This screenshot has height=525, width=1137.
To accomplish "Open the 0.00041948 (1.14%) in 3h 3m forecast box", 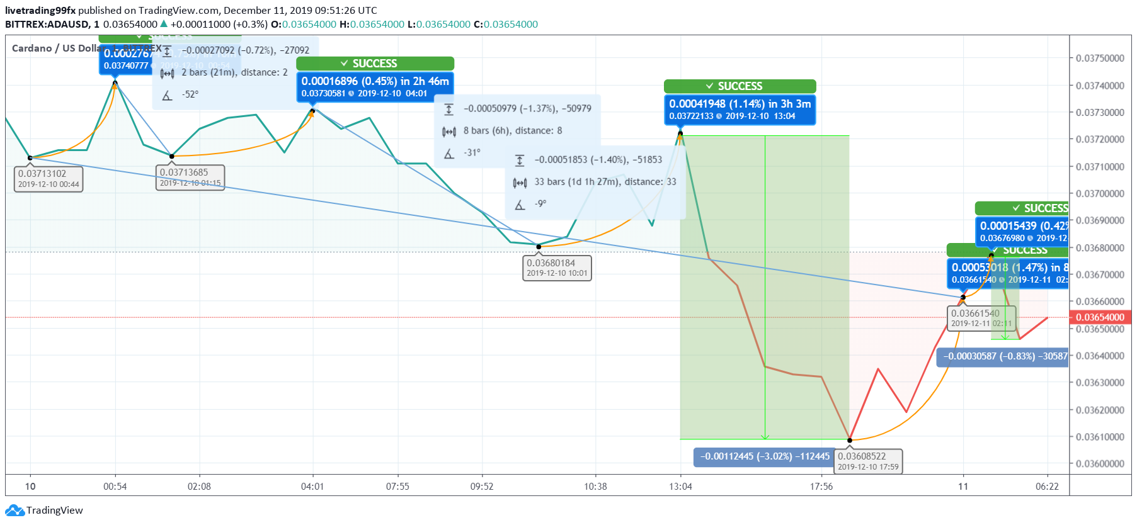I will [x=740, y=109].
